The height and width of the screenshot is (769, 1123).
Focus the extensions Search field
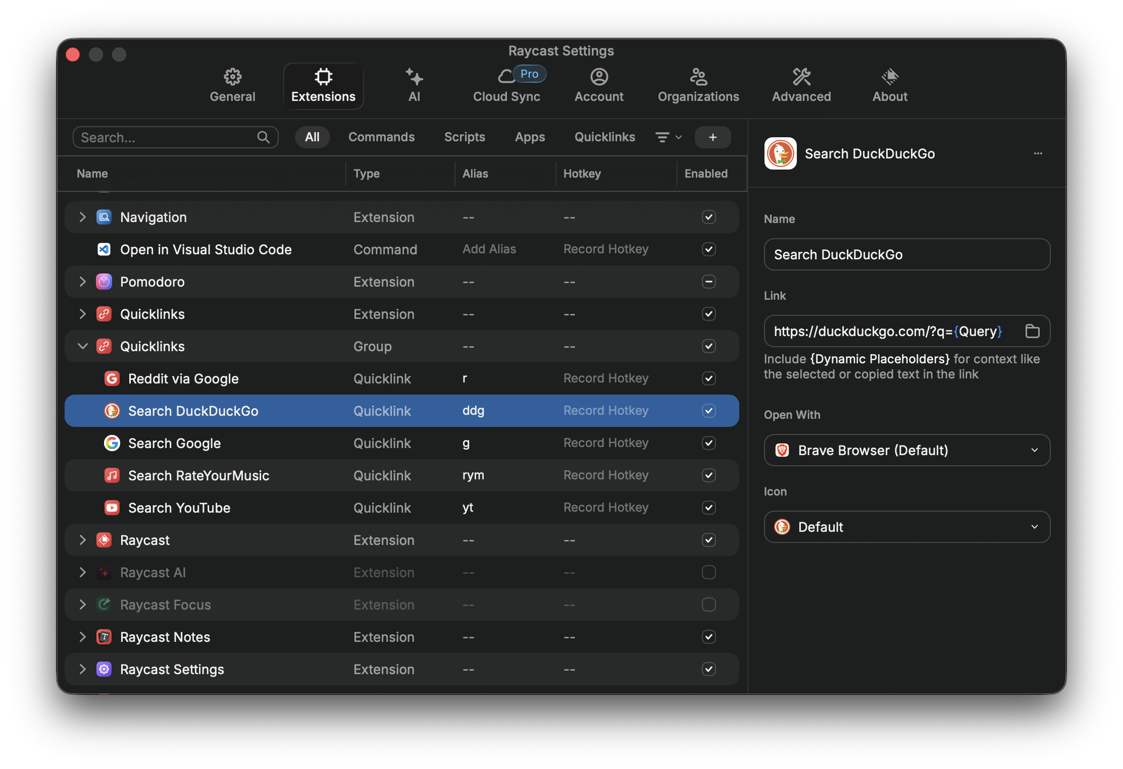point(175,137)
